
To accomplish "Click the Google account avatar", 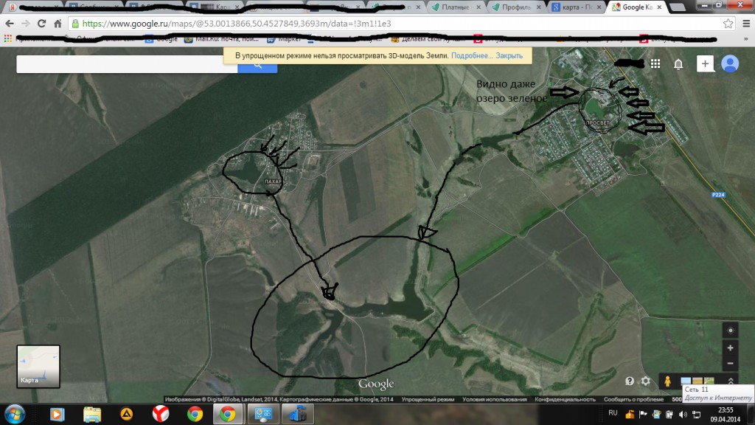I will 730,64.
